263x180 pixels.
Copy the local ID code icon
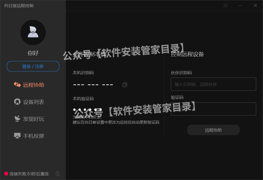tap(125, 85)
